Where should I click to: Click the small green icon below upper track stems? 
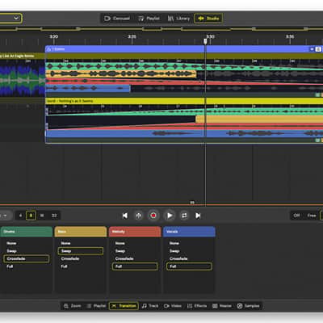point(317,94)
